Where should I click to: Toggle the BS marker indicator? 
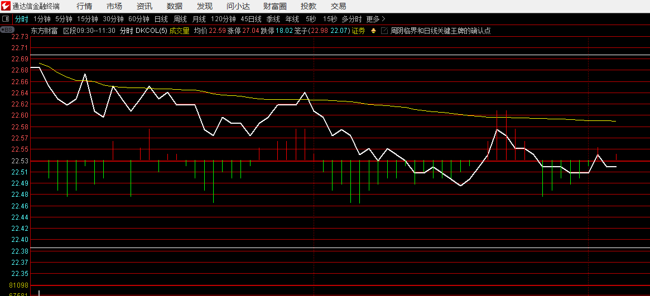6,30
